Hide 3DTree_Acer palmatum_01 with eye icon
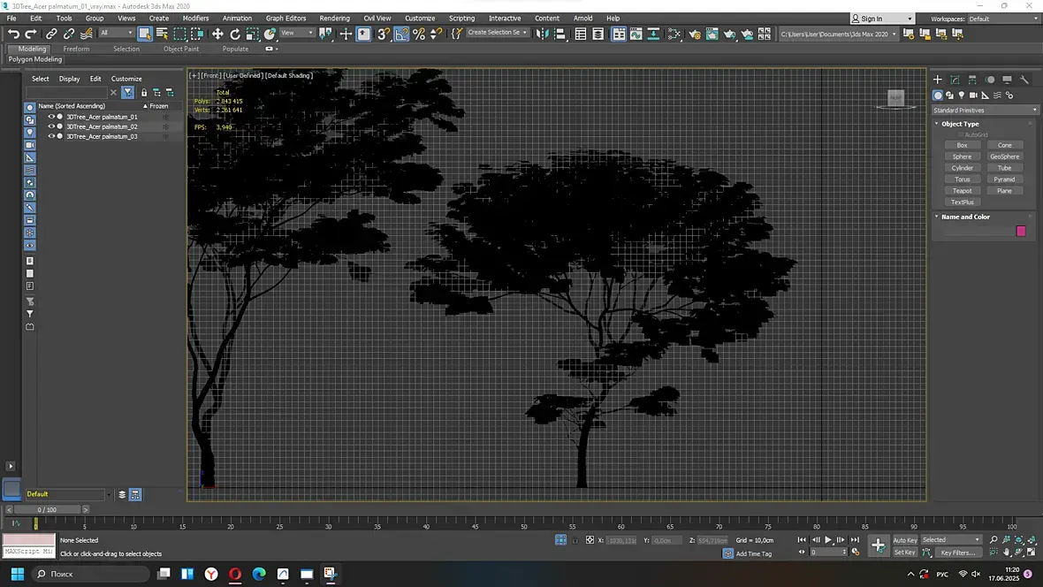The width and height of the screenshot is (1043, 587). [x=51, y=117]
